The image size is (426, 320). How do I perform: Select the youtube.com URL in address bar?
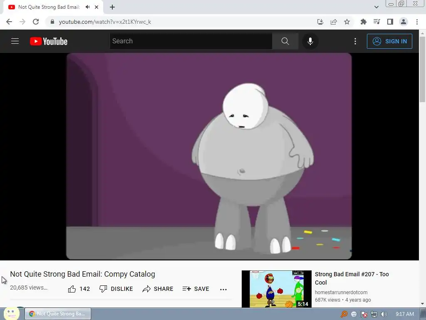tap(105, 22)
